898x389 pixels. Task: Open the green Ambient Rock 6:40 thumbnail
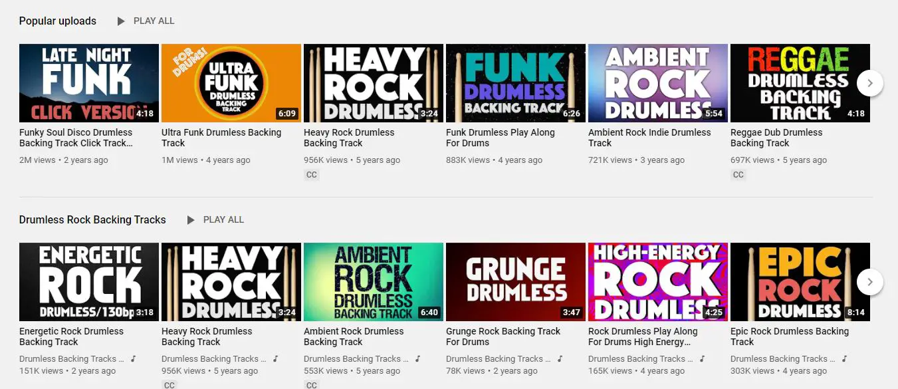(374, 282)
